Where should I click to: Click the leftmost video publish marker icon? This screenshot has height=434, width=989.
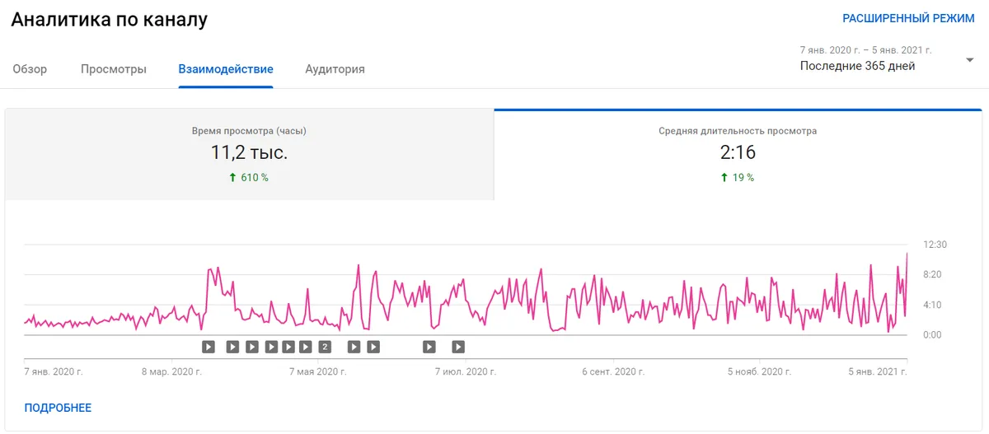[x=209, y=347]
